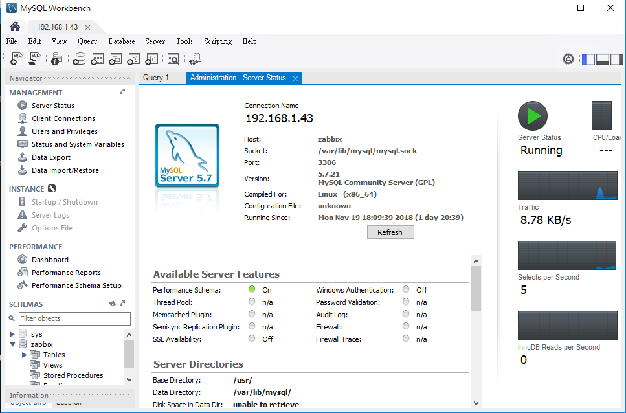Switch to the Query 1 tab

pyautogui.click(x=156, y=78)
